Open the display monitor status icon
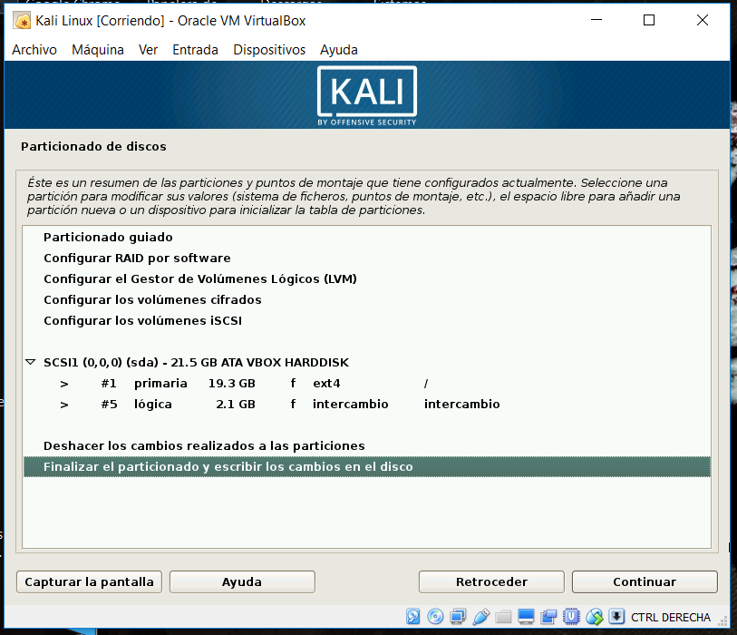 pyautogui.click(x=527, y=617)
